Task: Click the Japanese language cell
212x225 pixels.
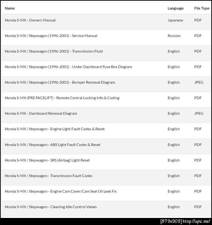Action: (175, 20)
